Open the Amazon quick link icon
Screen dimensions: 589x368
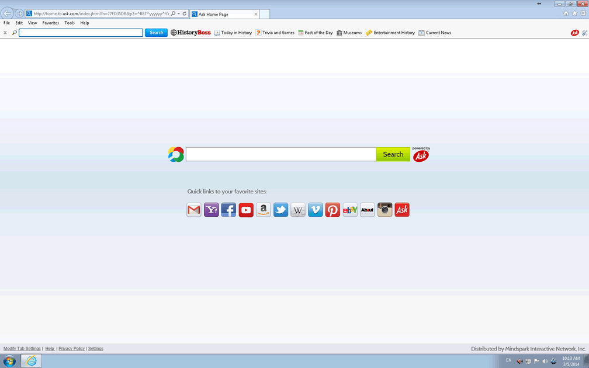pos(264,210)
